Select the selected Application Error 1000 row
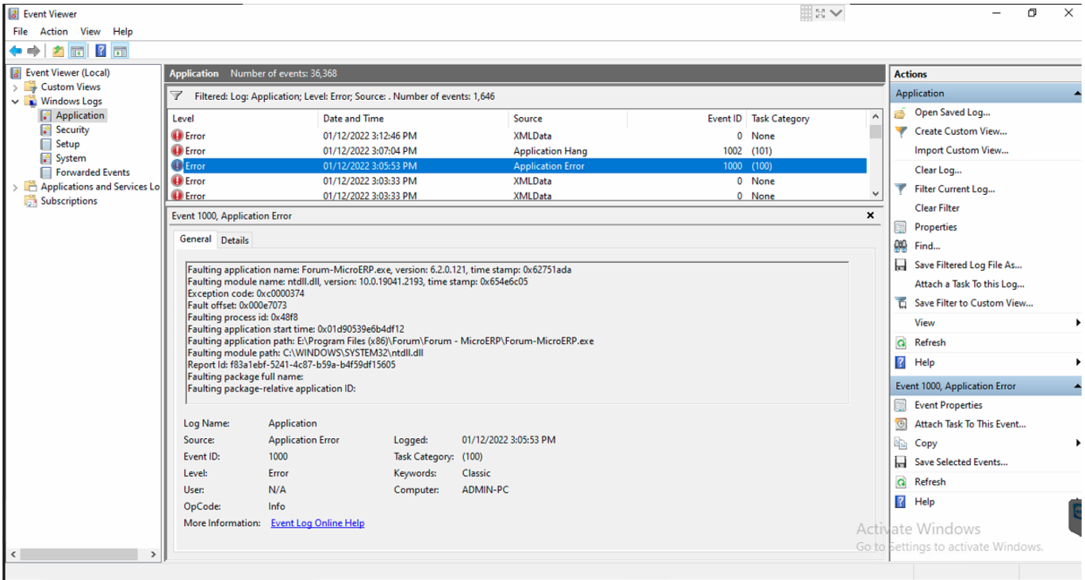Viewport: 1085px width, 580px height. pos(517,166)
